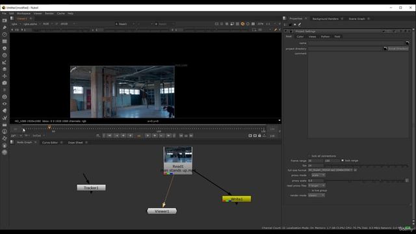Stop playback with the orange stop button
This screenshot has height=234, width=416.
point(138,136)
